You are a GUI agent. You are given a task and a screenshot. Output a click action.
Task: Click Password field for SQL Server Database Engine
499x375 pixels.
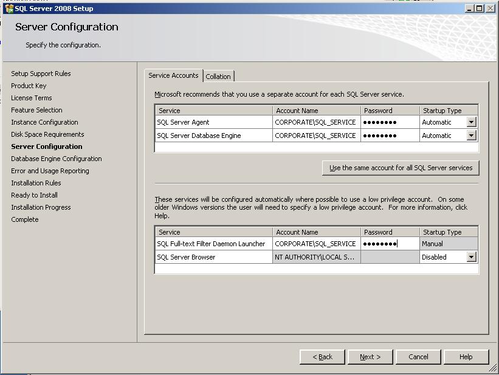(390, 136)
